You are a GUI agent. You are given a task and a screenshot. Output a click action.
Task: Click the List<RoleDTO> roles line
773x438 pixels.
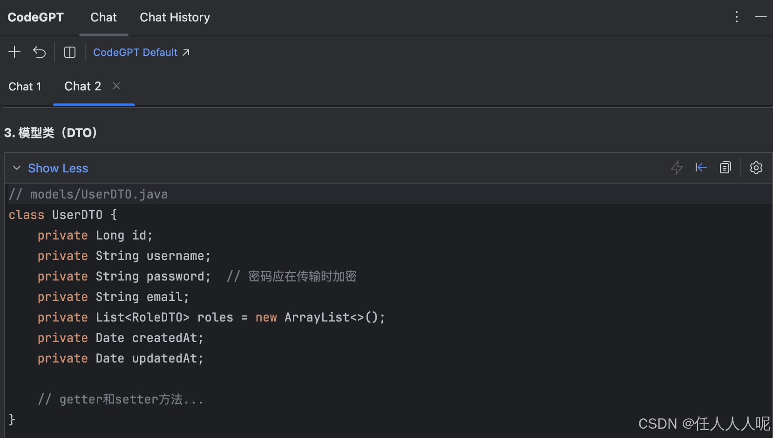pos(211,317)
